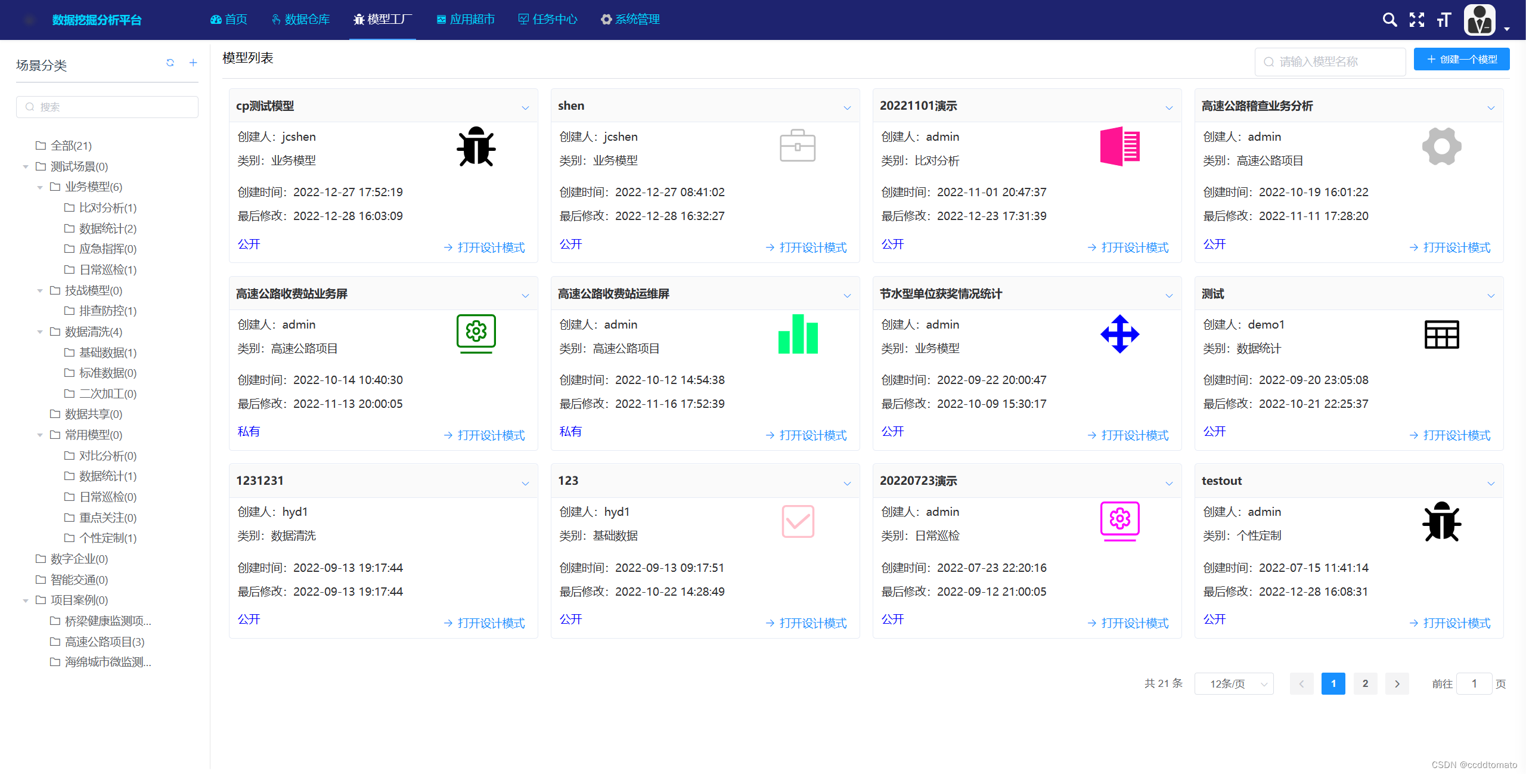Viewport: 1526px width, 774px height.
Task: Click the search magnifier icon in the header
Action: (1389, 20)
